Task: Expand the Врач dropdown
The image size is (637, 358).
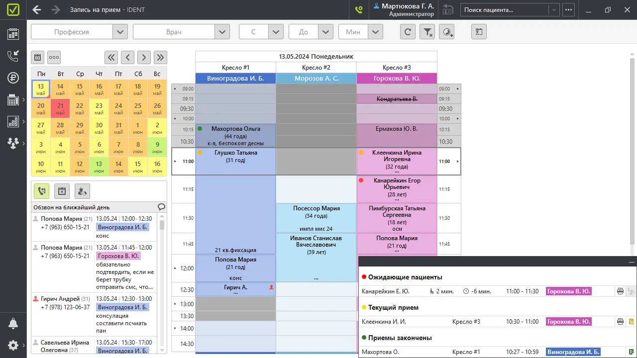Action: [x=222, y=32]
